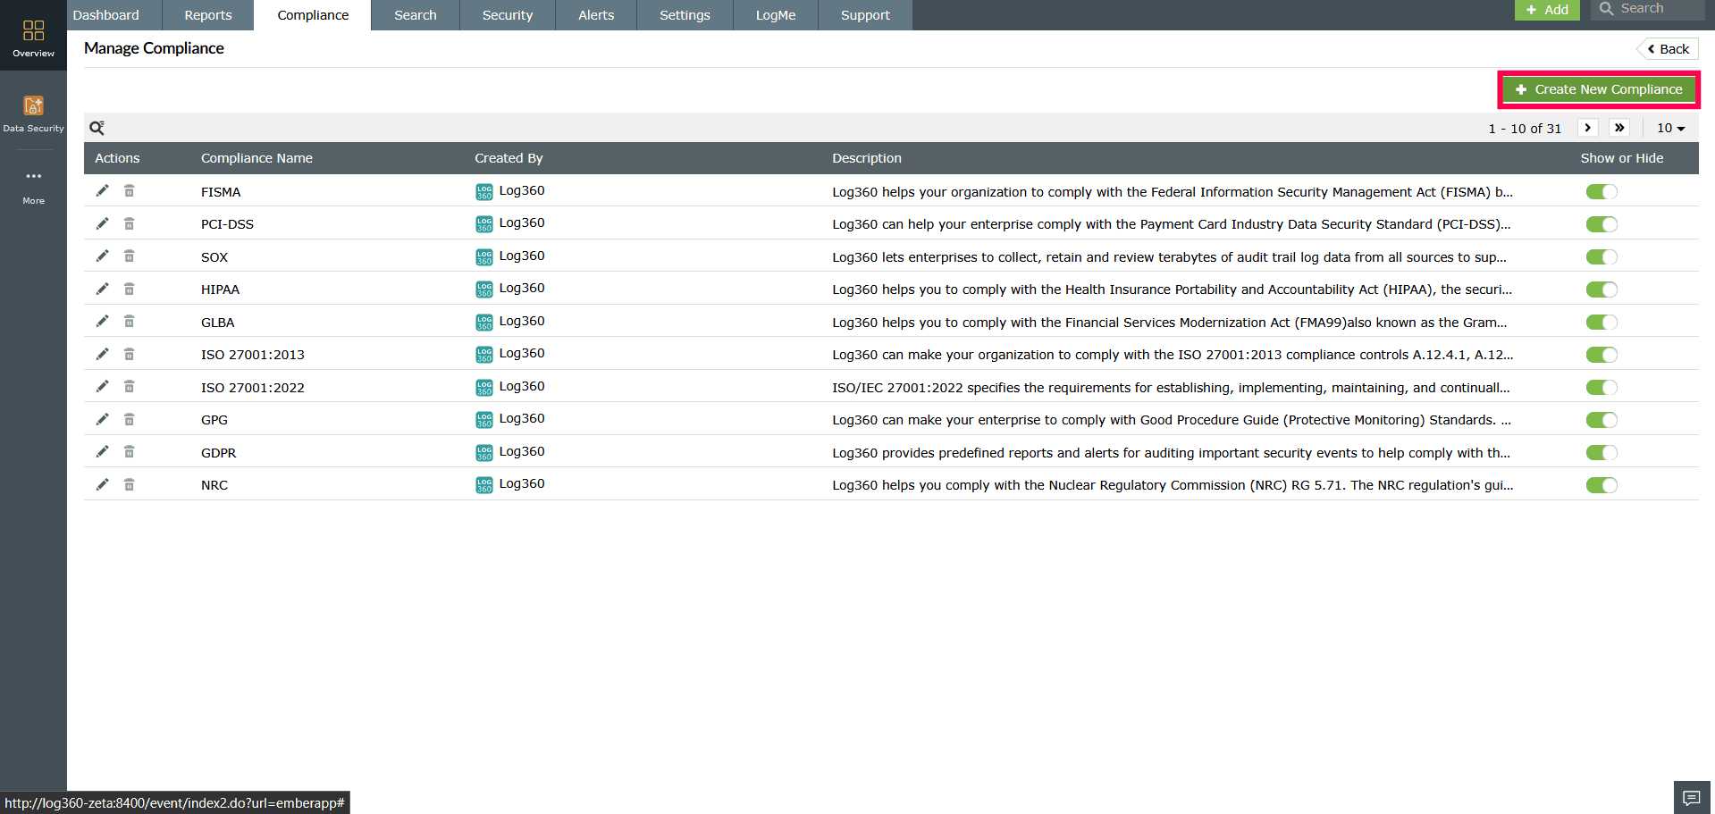Open the More sidebar menu
The width and height of the screenshot is (1715, 814).
point(33,186)
